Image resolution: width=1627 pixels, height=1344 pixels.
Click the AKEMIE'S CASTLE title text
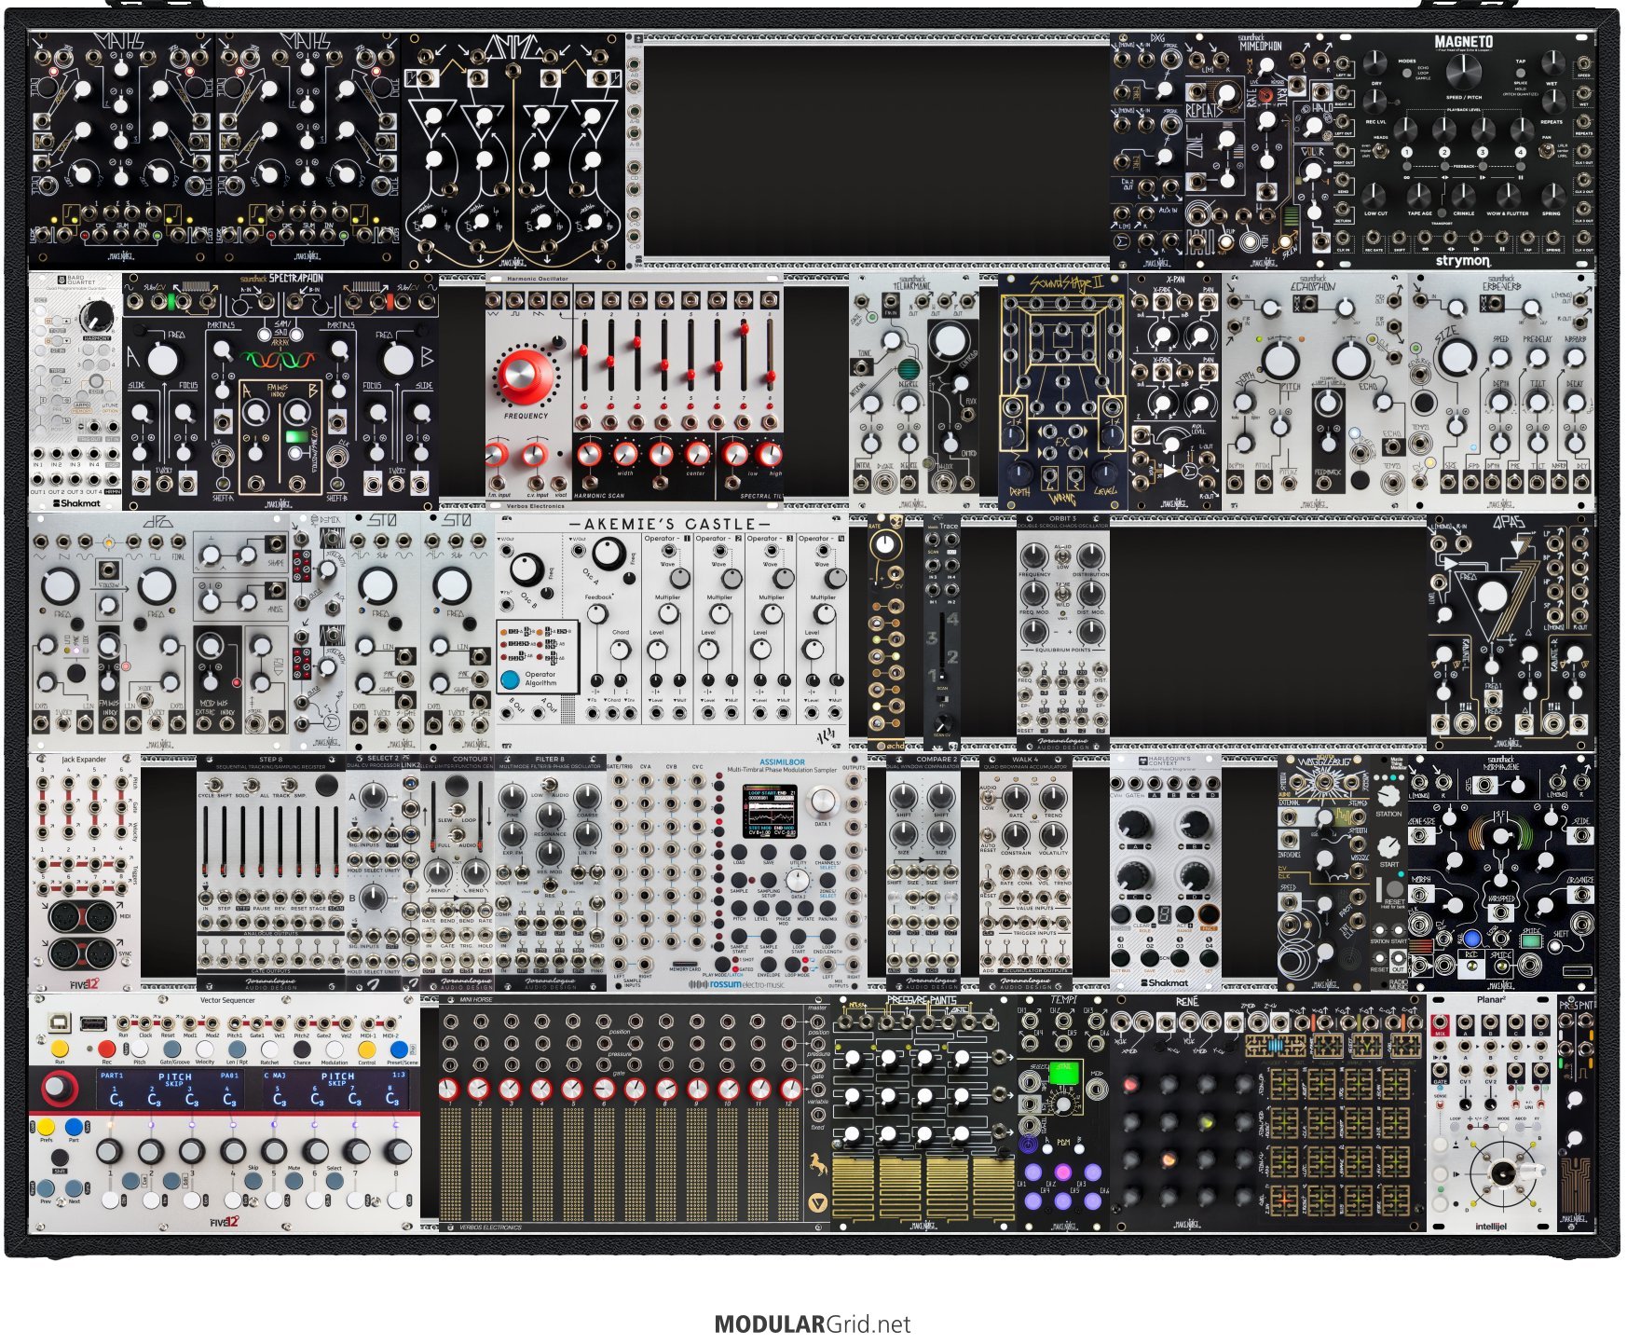pos(670,524)
